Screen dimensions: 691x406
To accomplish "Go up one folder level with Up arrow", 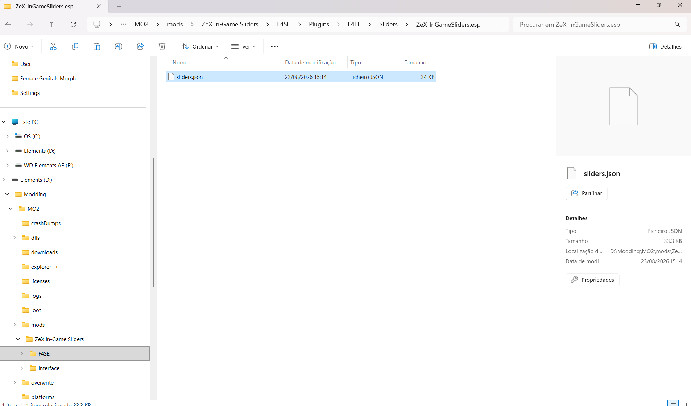I will coord(51,24).
